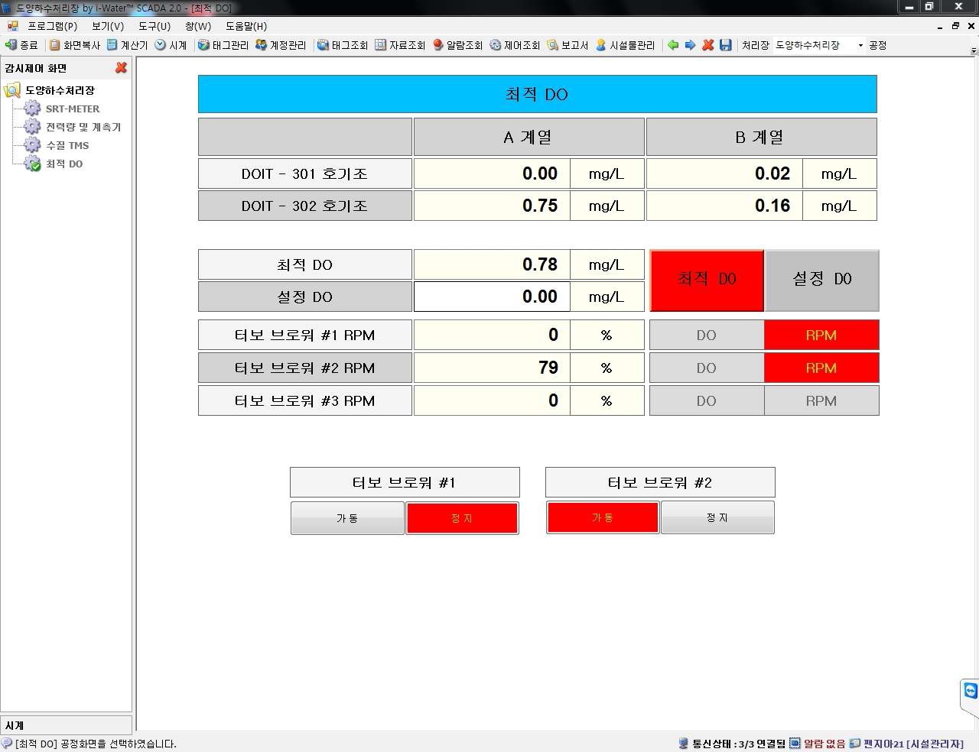The height and width of the screenshot is (752, 979).
Task: Click the A 계열 DOIT-302 value 0.75
Action: tap(492, 206)
